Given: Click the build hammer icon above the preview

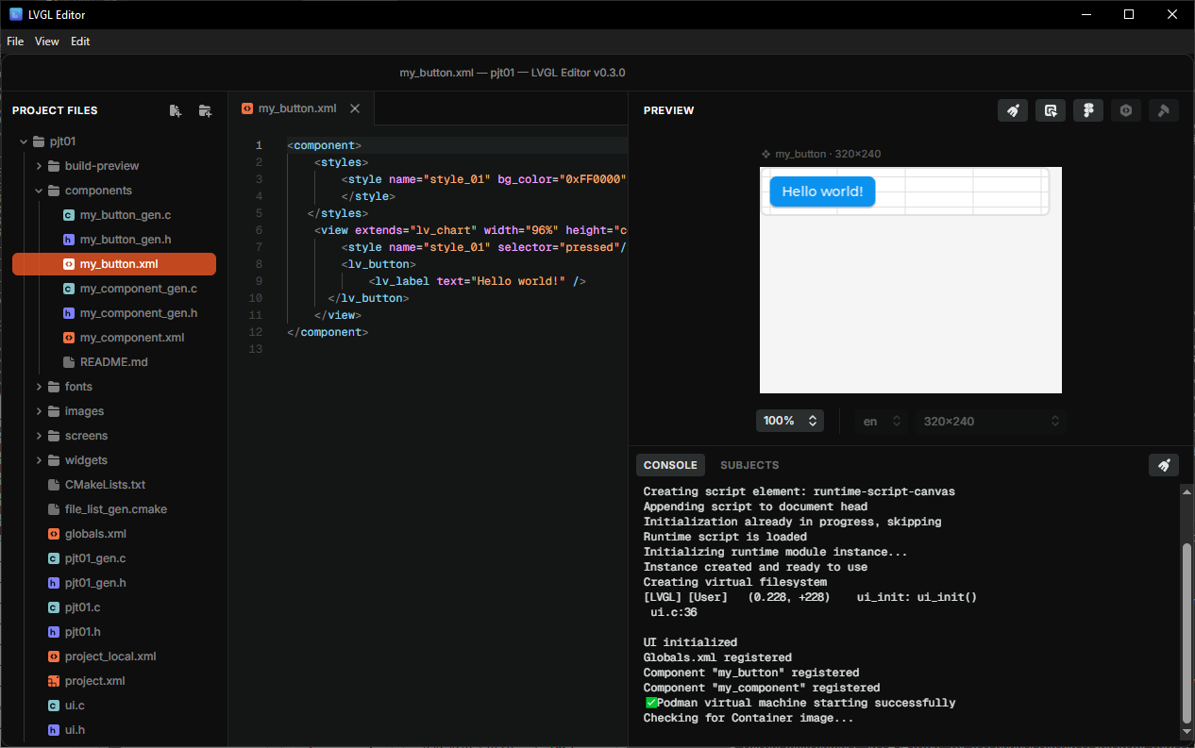Looking at the screenshot, I should [x=1164, y=110].
